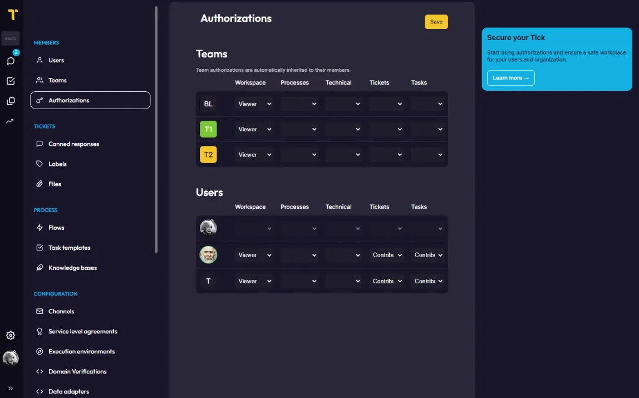Open T1 team Tickets dropdown

(x=386, y=129)
